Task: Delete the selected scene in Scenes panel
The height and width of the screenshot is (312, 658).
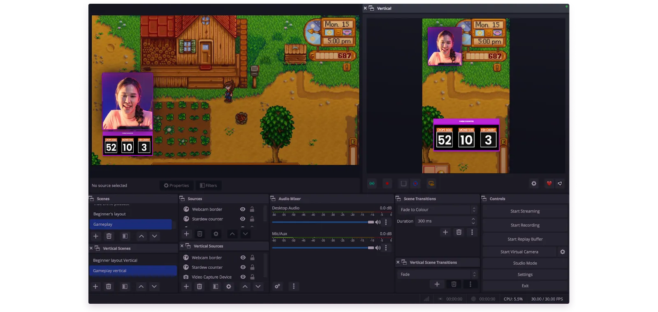Action: tap(109, 236)
